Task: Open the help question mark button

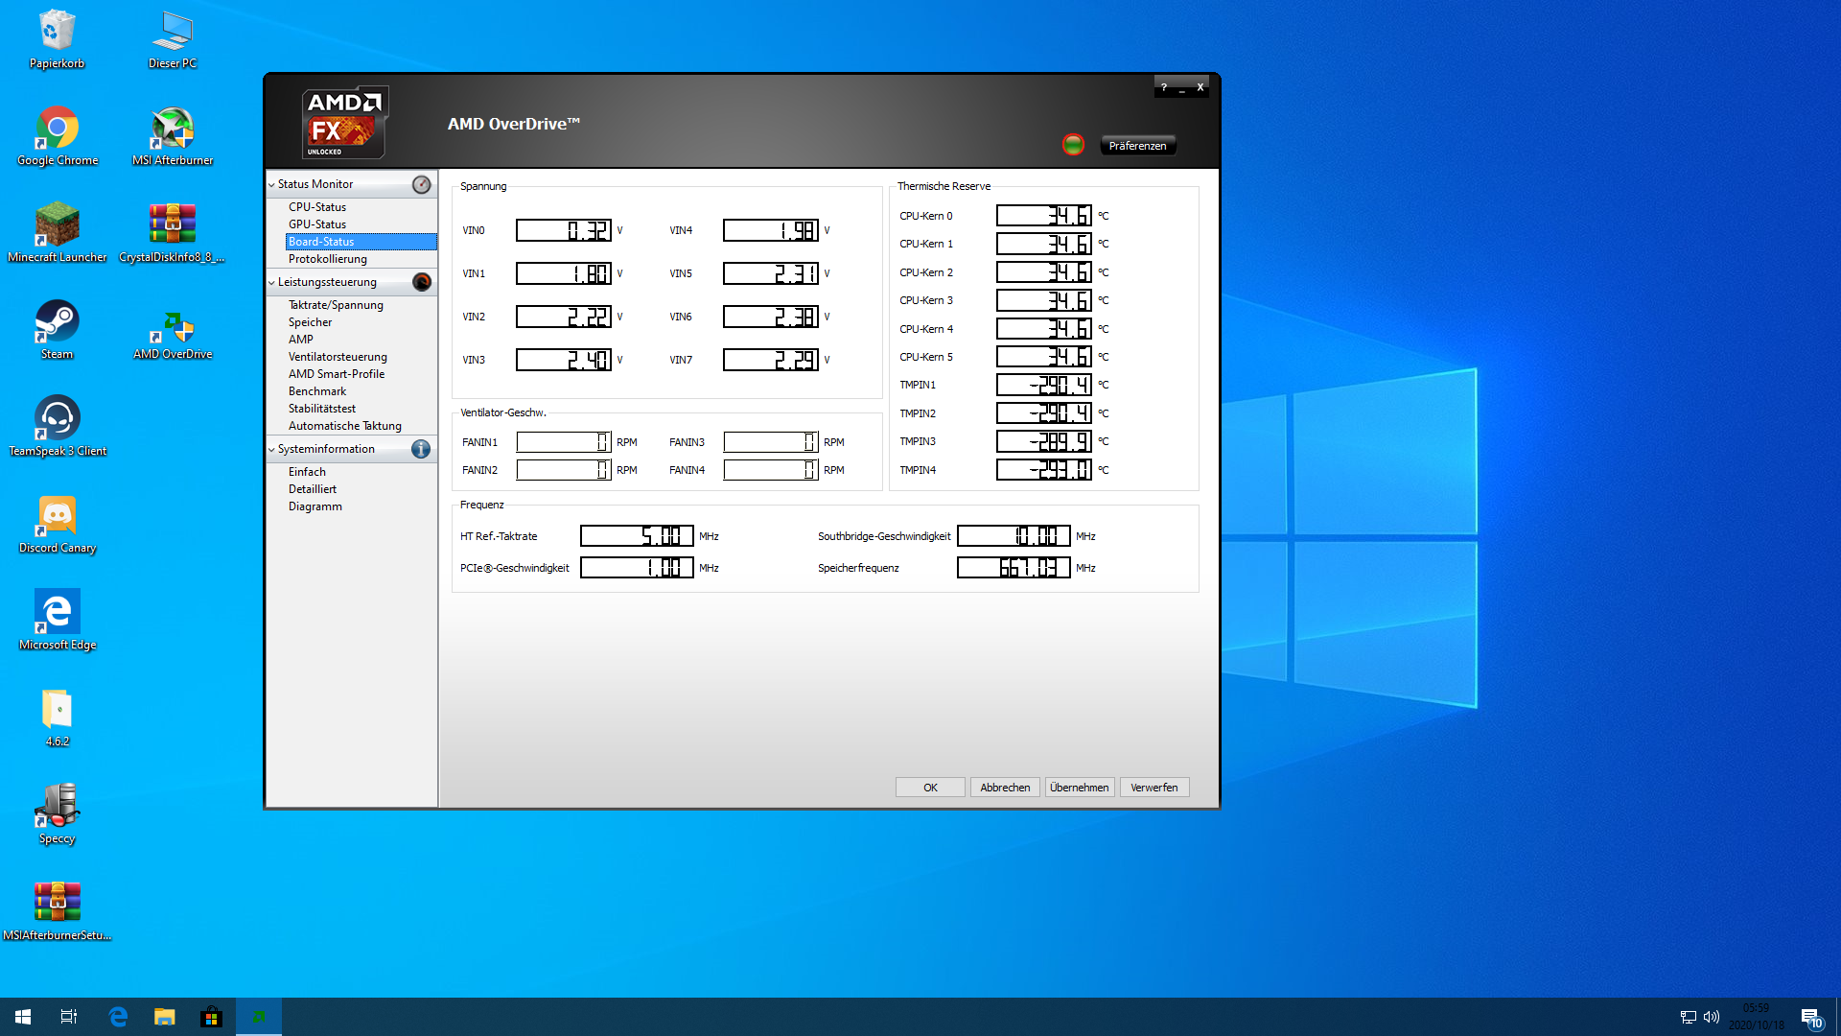Action: point(1164,87)
